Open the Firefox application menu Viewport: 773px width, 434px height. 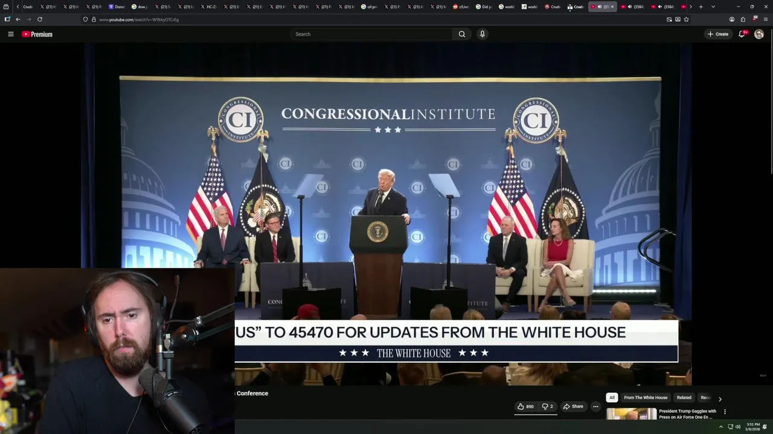pyautogui.click(x=766, y=19)
